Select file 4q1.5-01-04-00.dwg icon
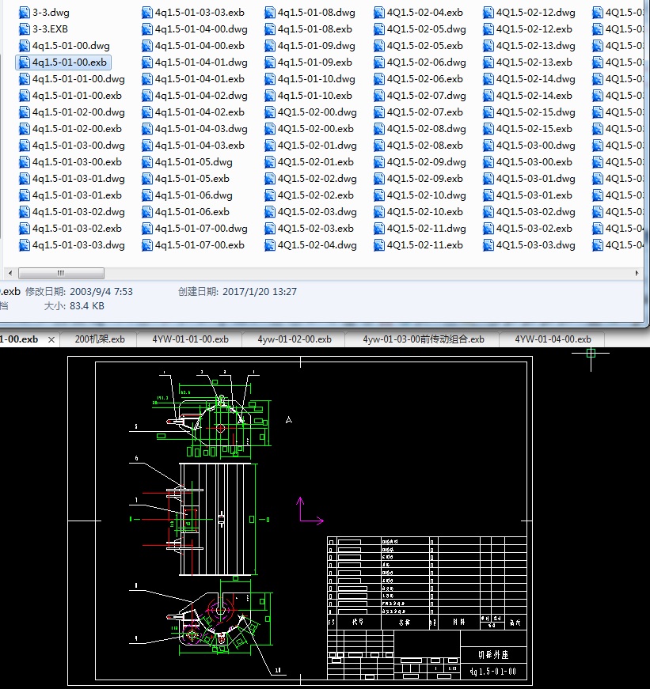Image resolution: width=650 pixels, height=689 pixels. (x=146, y=29)
